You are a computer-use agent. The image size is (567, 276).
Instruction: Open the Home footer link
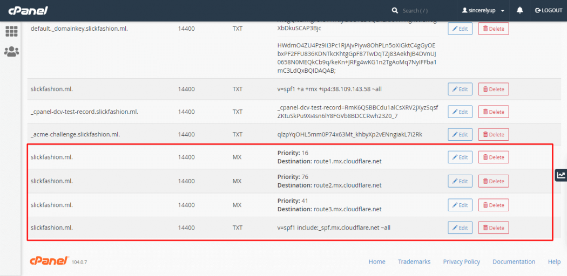[377, 261]
